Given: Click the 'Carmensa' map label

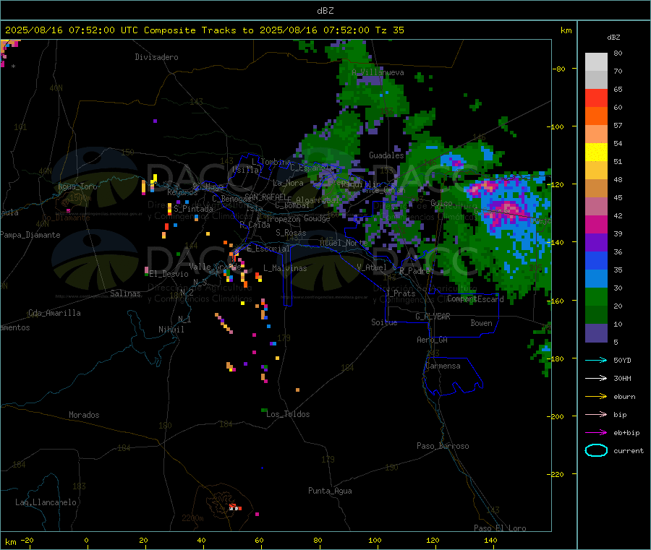Looking at the screenshot, I should tap(443, 366).
